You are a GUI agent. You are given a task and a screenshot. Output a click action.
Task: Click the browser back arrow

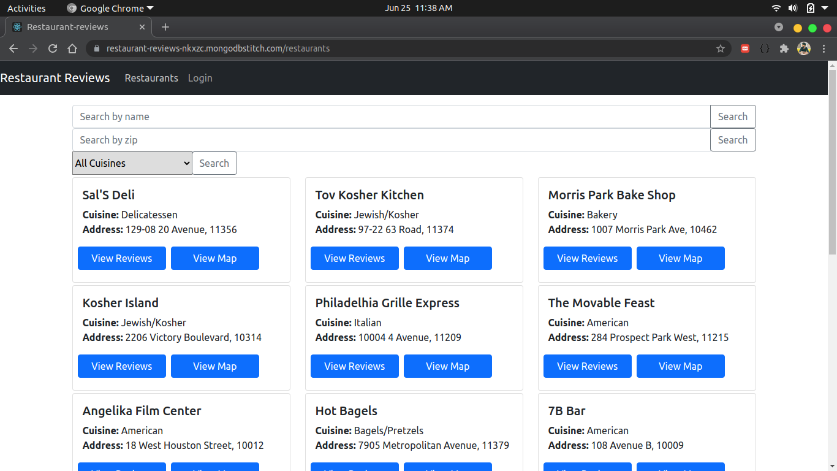tap(13, 48)
